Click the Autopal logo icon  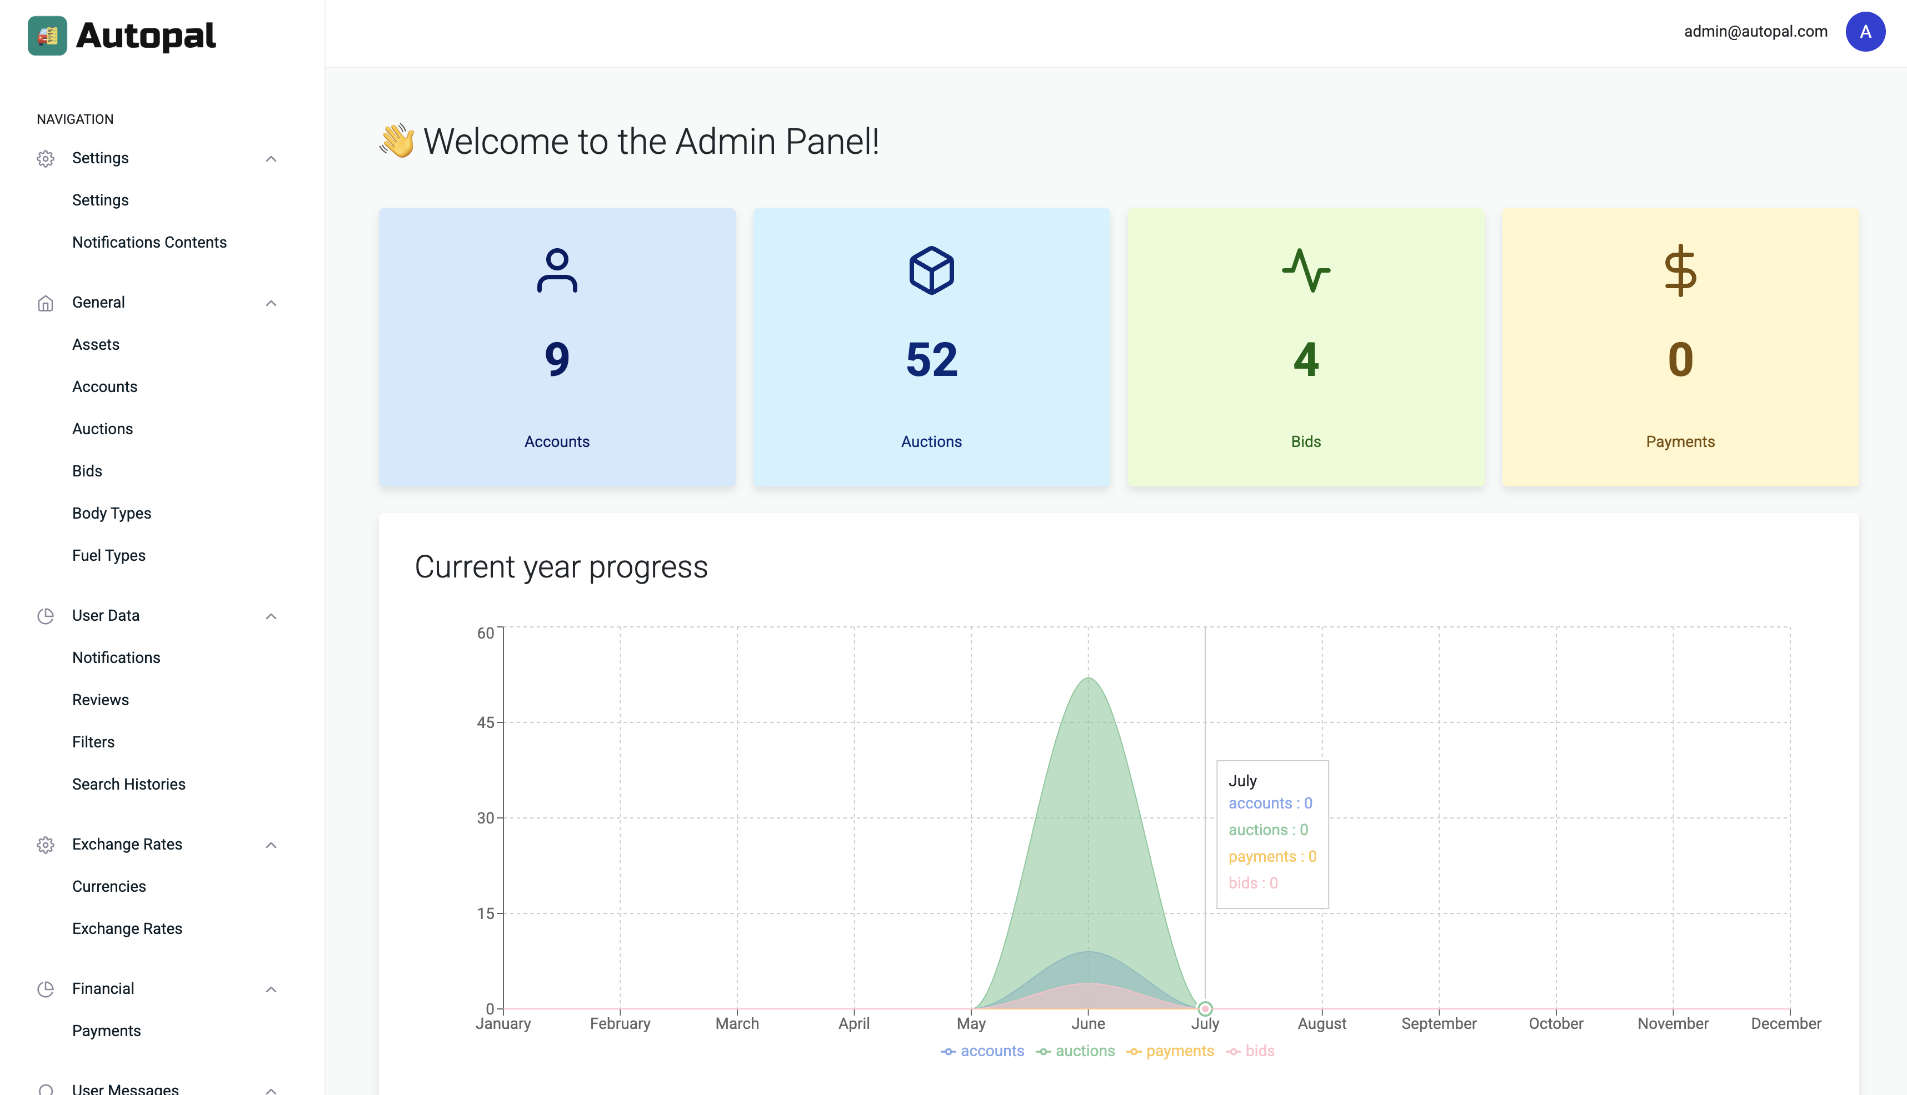(x=47, y=36)
